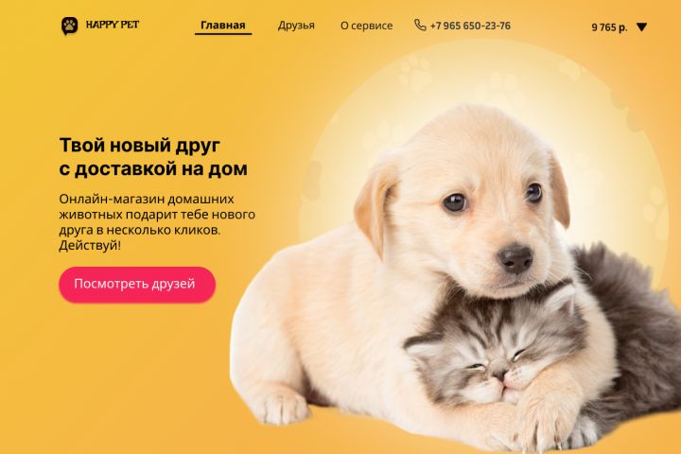Click the phone handset icon

(x=420, y=26)
